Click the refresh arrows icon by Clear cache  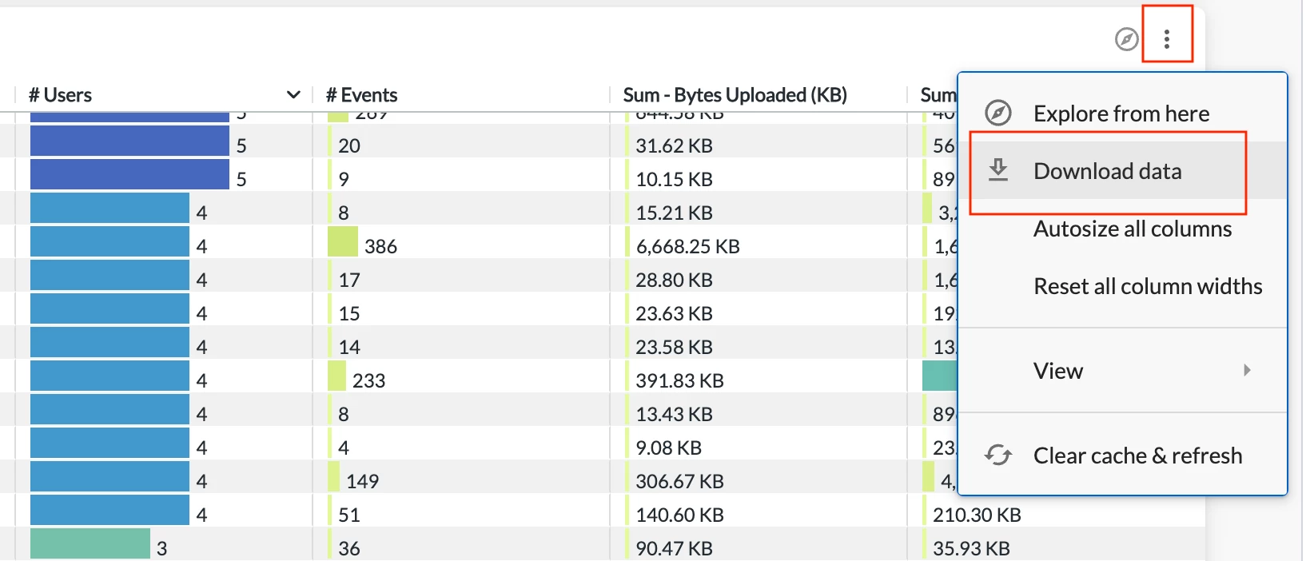(998, 455)
